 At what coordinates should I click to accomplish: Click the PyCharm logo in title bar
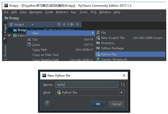(x=6, y=5)
